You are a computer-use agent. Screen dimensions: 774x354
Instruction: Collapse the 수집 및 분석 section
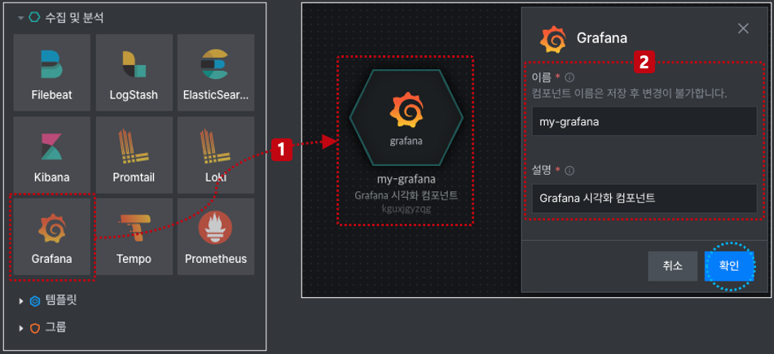coord(20,18)
